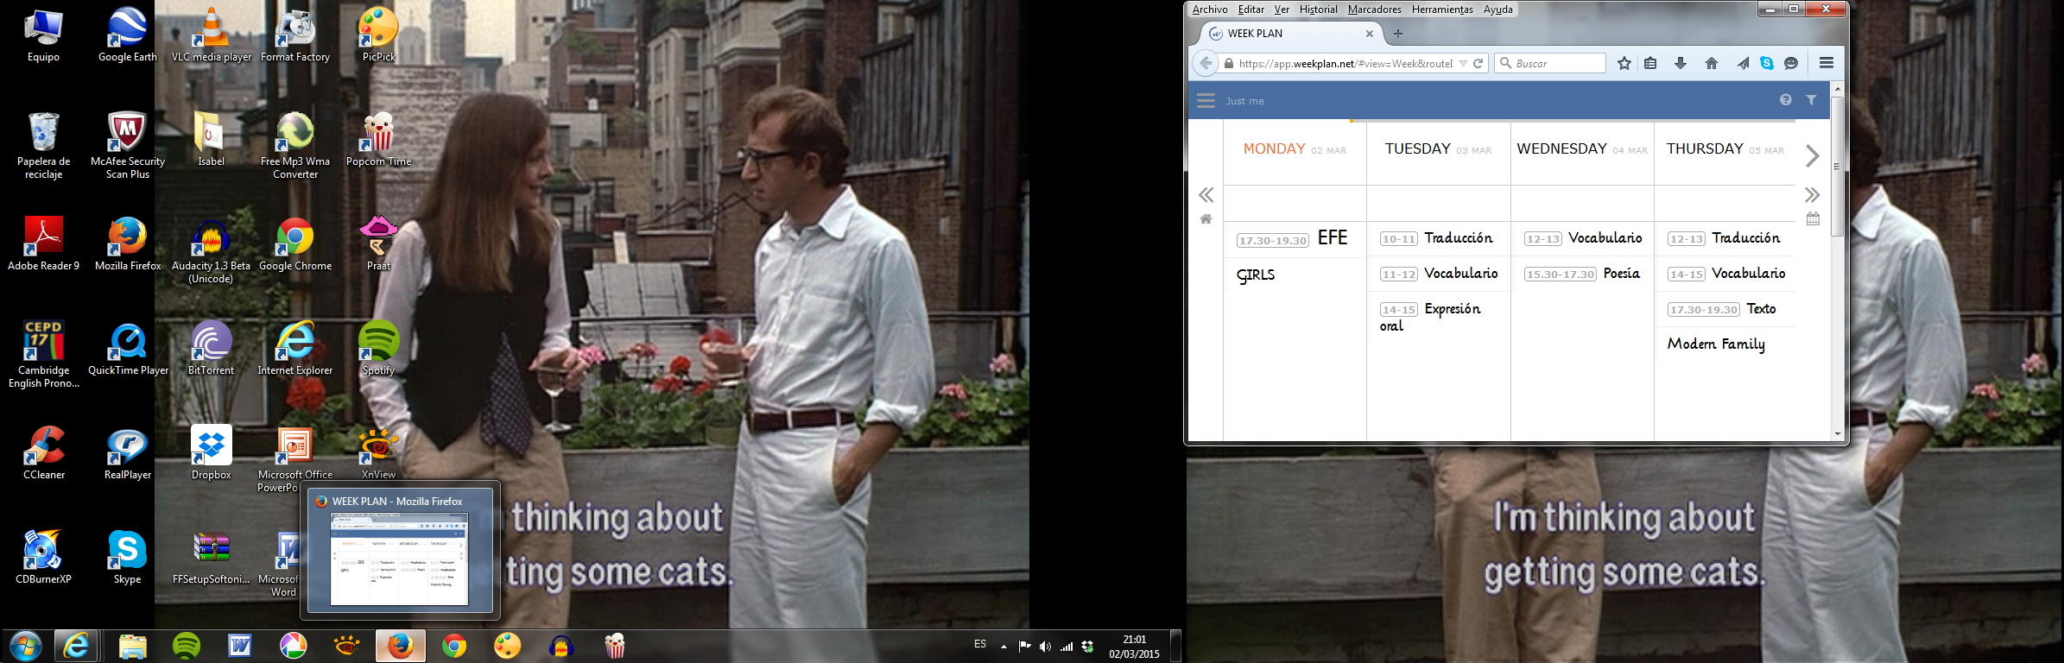The image size is (2064, 663).
Task: Open the WeekPlan calendar date picker icon
Action: click(1813, 219)
